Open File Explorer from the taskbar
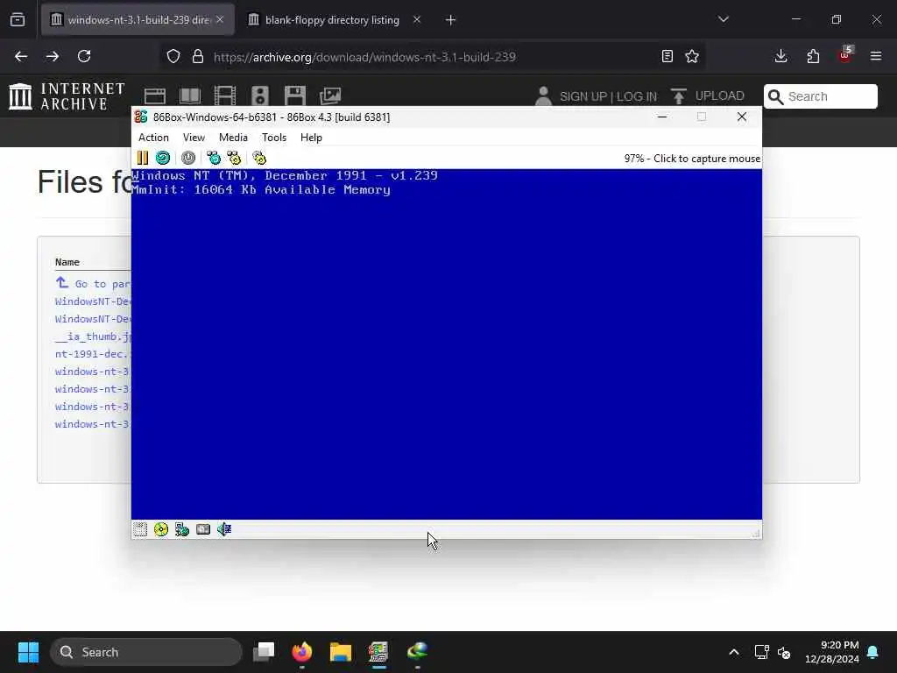 341,652
